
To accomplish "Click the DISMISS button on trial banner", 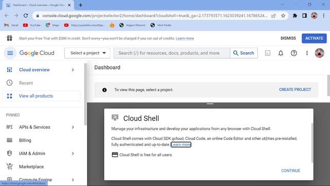I will point(288,38).
